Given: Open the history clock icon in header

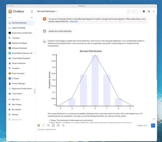Looking at the screenshot, I should [x=149, y=11].
